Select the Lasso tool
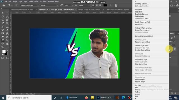 pyautogui.click(x=3, y=17)
